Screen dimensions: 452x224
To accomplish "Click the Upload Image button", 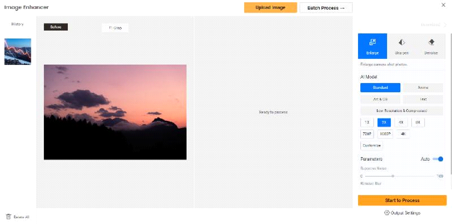I will click(271, 8).
